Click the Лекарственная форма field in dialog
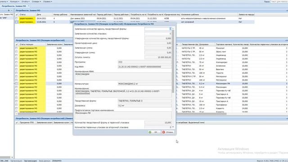The width and height of the screenshot is (288, 162). tap(144, 101)
